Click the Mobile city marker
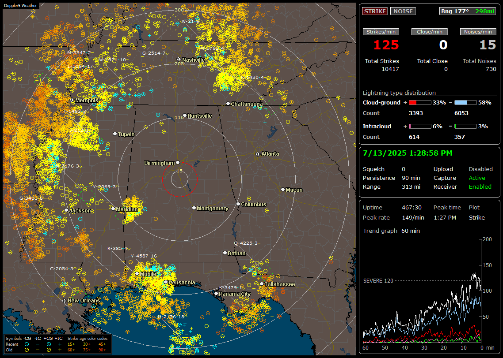The width and height of the screenshot is (503, 358). point(137,273)
